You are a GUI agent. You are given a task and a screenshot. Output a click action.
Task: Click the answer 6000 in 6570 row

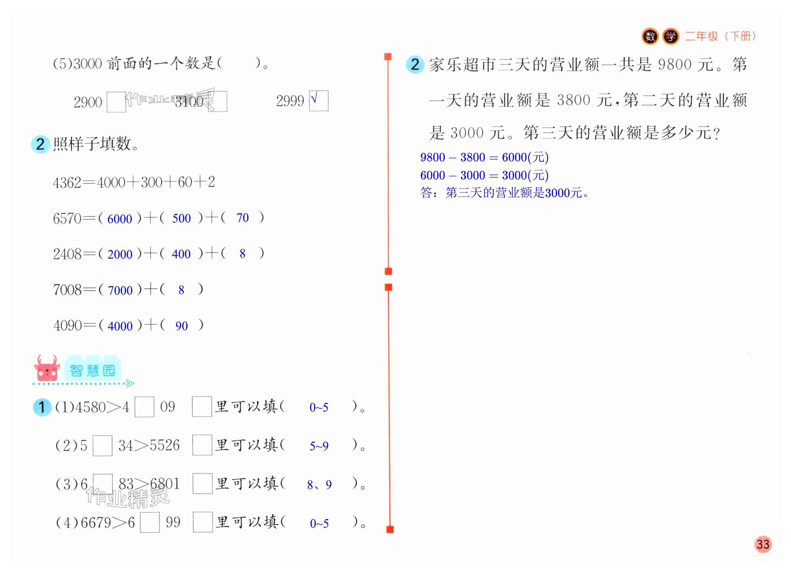coord(120,219)
